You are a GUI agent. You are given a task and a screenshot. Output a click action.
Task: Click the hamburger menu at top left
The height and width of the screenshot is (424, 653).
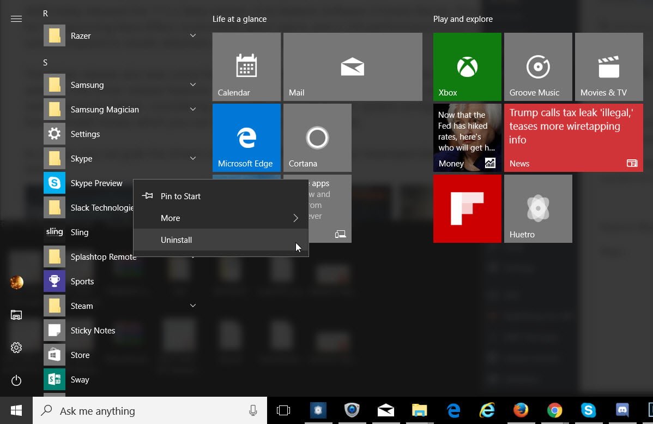point(16,19)
